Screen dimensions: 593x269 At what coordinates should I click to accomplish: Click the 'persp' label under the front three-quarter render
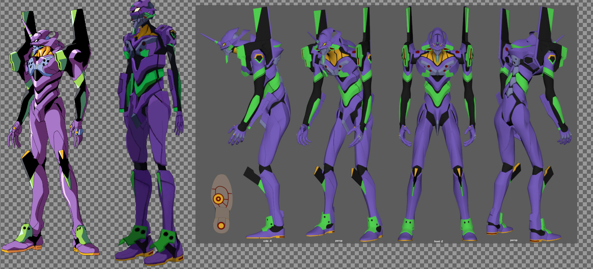338,240
